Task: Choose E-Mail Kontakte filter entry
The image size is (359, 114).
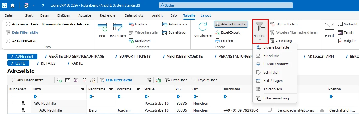Action: point(275,64)
